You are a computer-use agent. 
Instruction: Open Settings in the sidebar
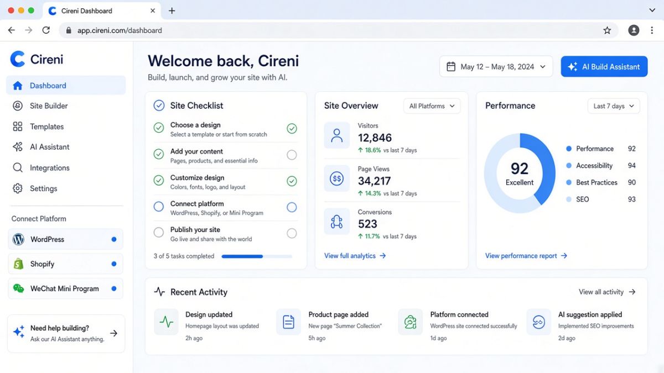[x=66, y=188]
